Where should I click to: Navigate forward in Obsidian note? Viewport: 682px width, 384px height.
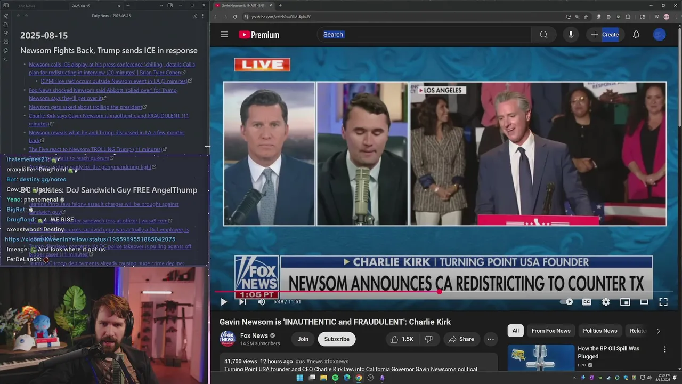26,16
